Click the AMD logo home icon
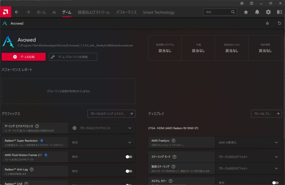This screenshot has width=285, height=185. pyautogui.click(x=6, y=12)
